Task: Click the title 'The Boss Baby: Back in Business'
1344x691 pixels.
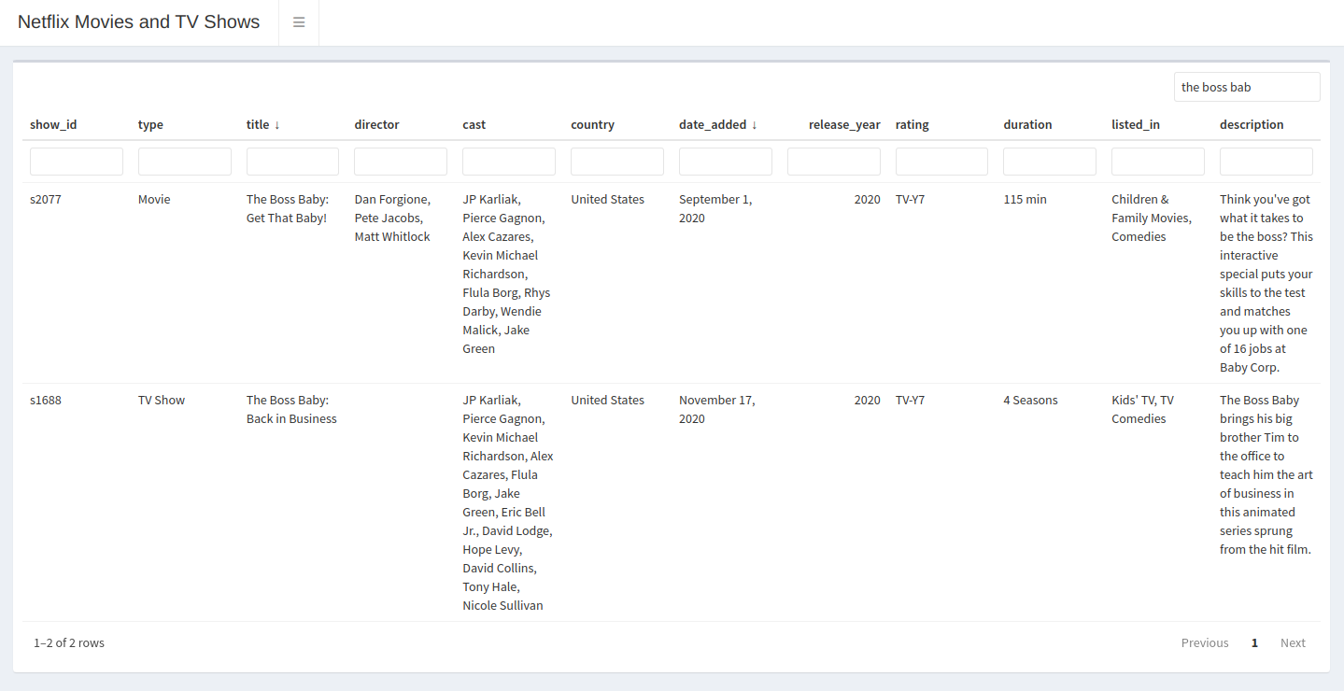Action: pyautogui.click(x=291, y=409)
